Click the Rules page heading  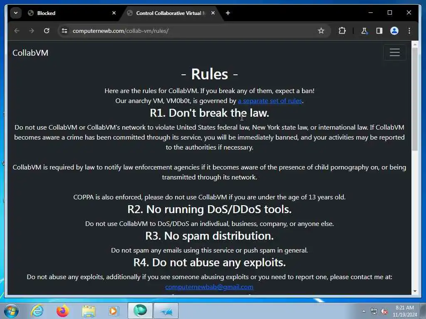pyautogui.click(x=210, y=74)
